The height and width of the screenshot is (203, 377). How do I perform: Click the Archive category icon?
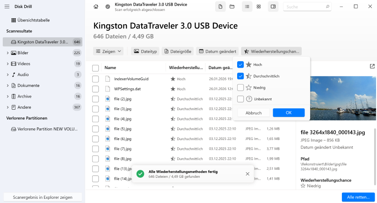(14, 96)
